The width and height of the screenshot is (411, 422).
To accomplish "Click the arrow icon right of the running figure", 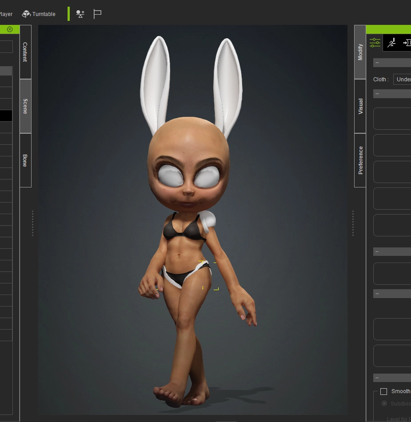I will click(406, 43).
